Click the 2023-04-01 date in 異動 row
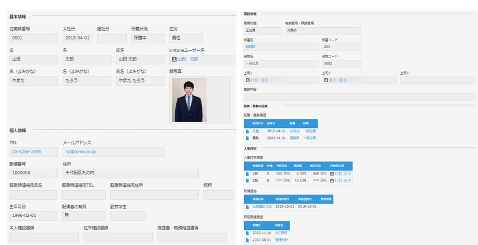Screen dimensions: 478x245 (276, 138)
